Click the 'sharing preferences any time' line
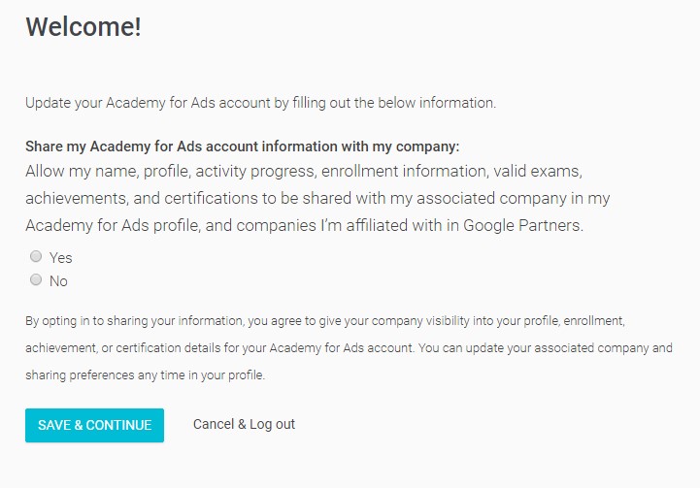Image resolution: width=700 pixels, height=488 pixels. click(145, 374)
